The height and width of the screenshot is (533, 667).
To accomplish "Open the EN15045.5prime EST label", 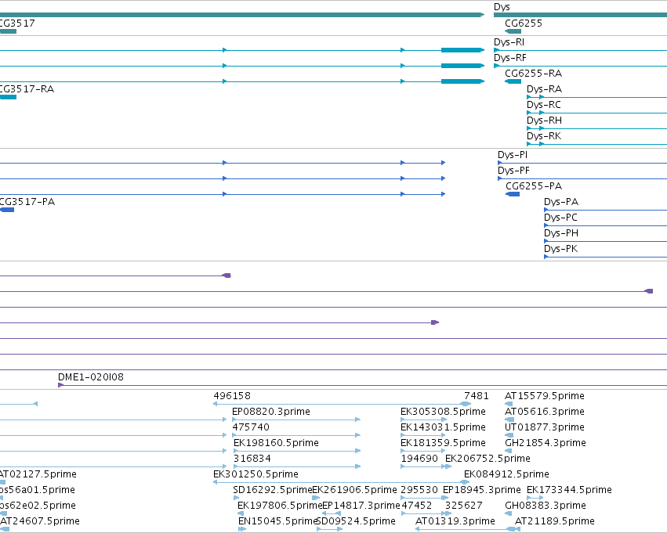I will point(278,521).
